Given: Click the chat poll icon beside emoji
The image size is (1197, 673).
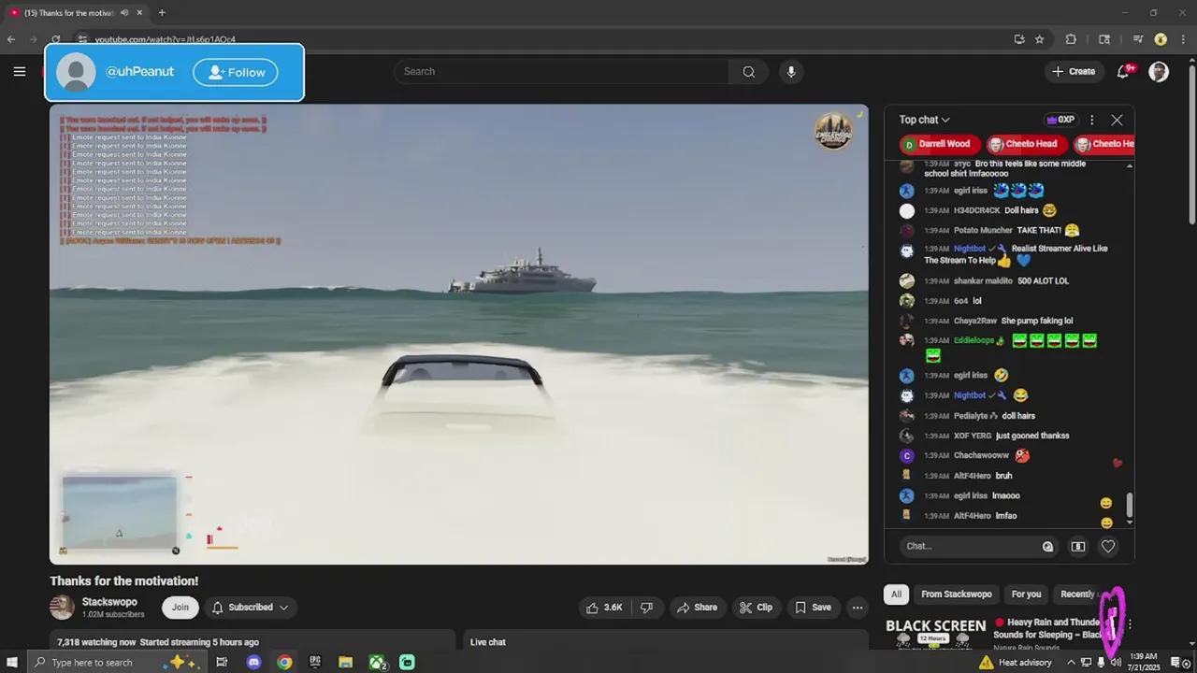Looking at the screenshot, I should pos(1078,547).
